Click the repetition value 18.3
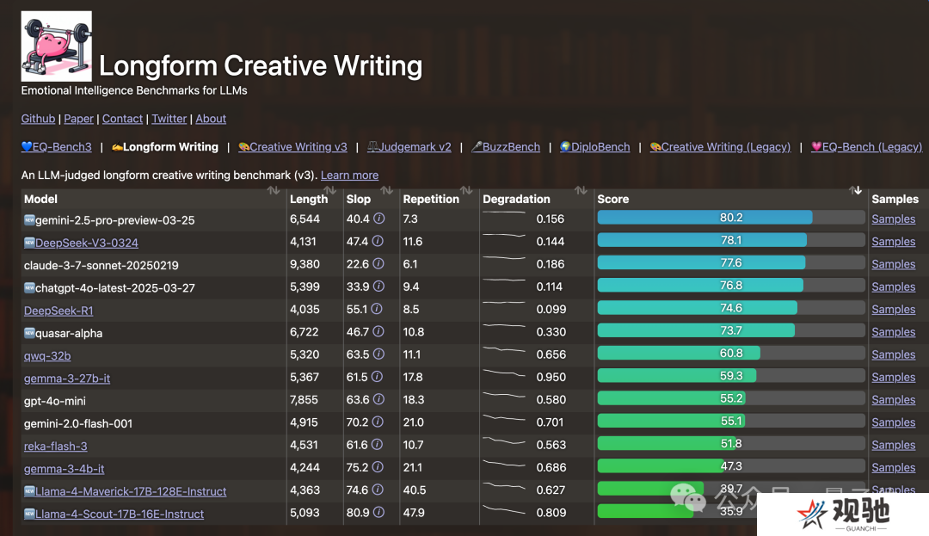Viewport: 929px width, 536px height. click(x=414, y=399)
